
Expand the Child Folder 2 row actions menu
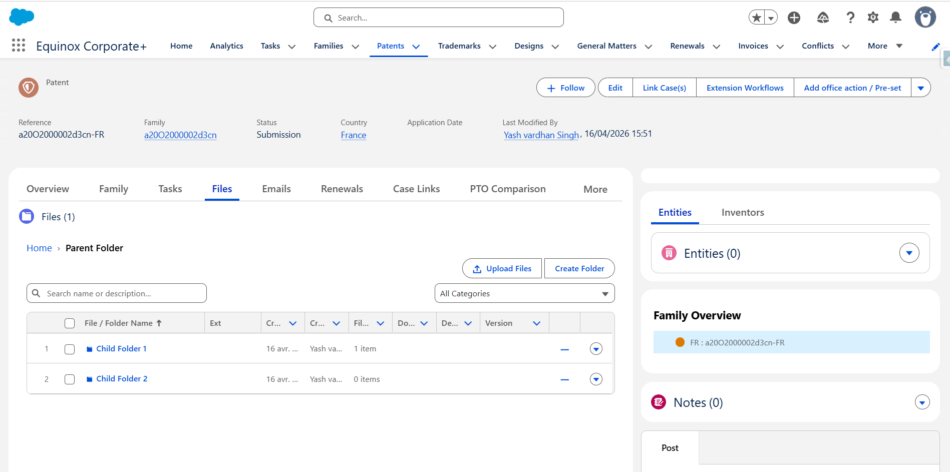[x=596, y=379]
